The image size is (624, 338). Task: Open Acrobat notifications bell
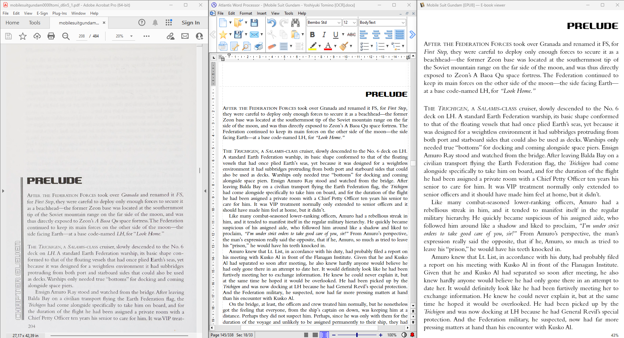(155, 22)
